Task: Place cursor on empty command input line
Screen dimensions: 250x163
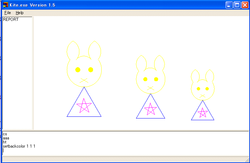Action: (x=126, y=150)
